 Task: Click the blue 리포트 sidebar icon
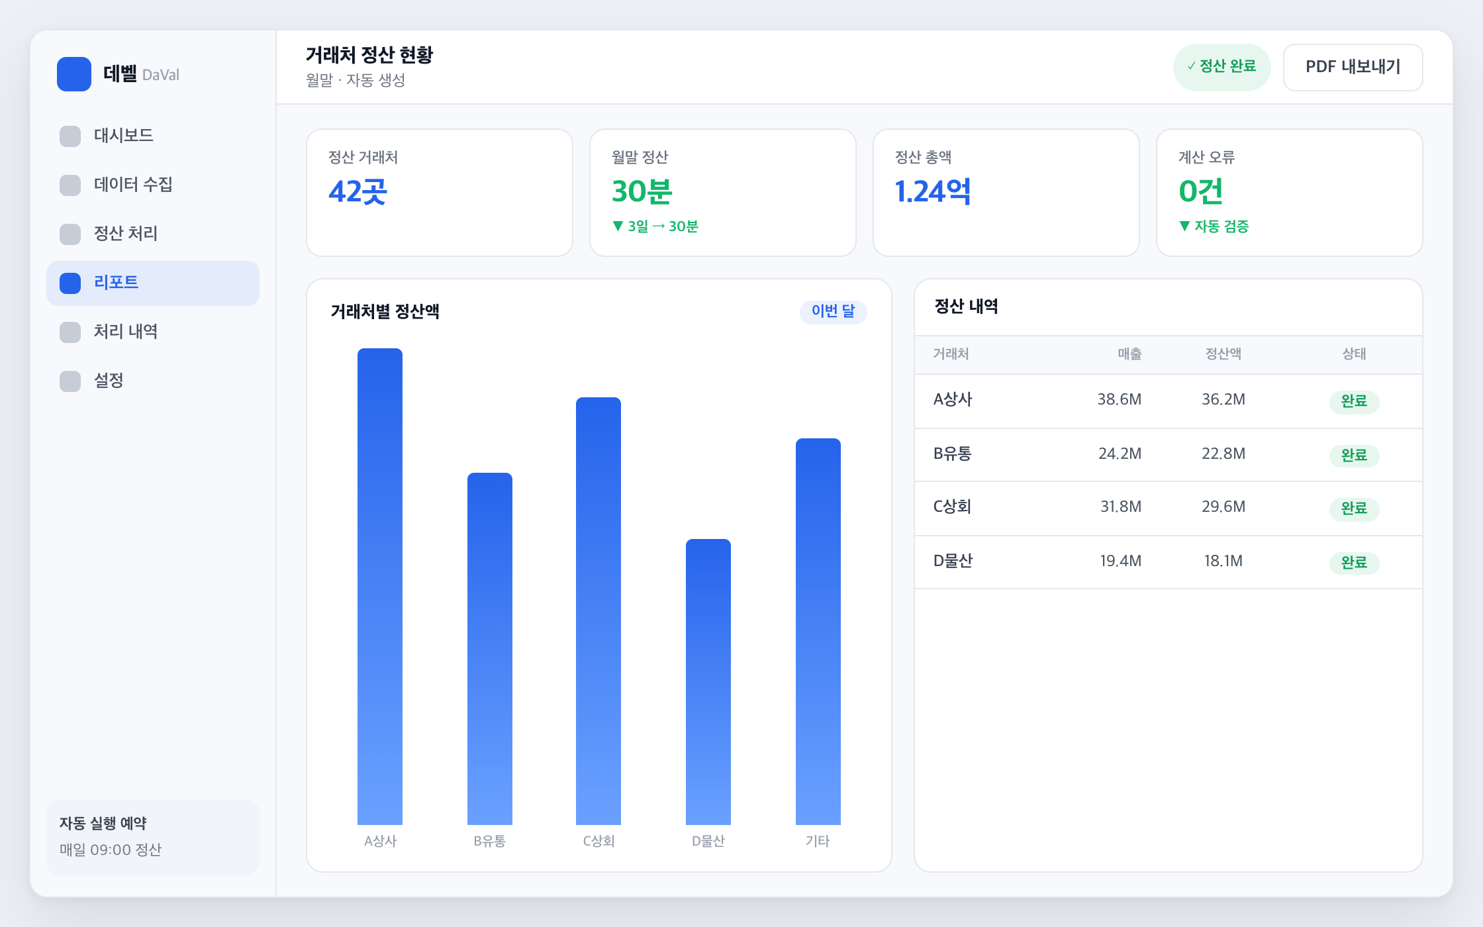70,283
